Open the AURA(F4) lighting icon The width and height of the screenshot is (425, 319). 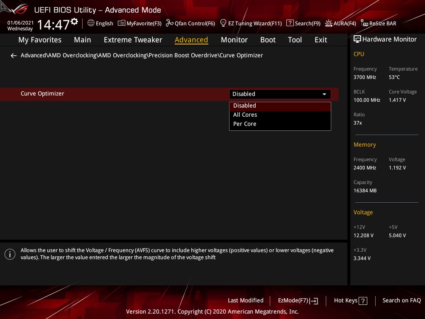pos(329,23)
